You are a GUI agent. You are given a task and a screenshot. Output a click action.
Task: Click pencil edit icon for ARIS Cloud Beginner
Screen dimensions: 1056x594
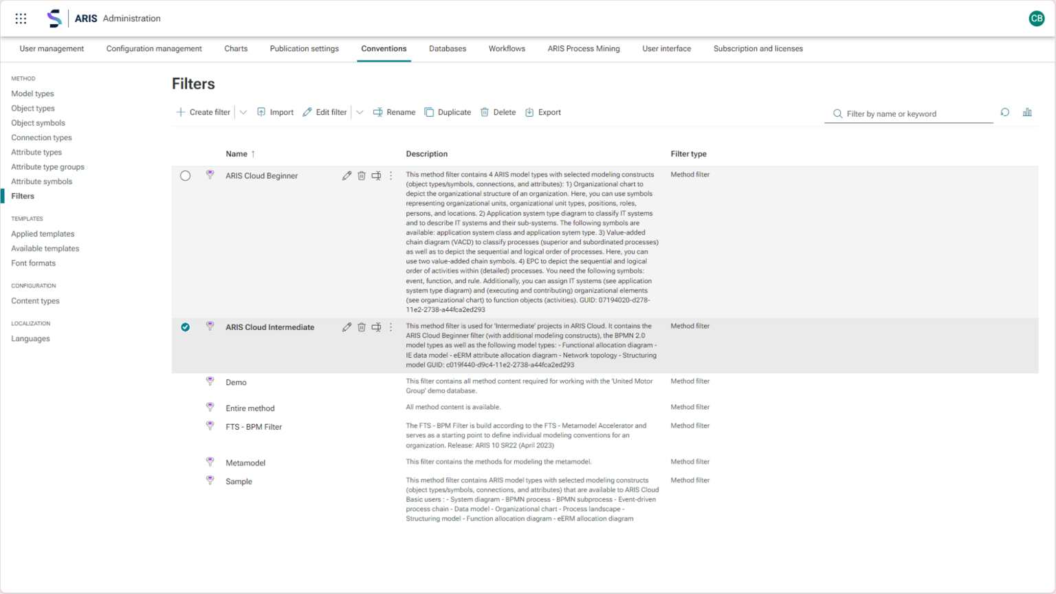(346, 176)
